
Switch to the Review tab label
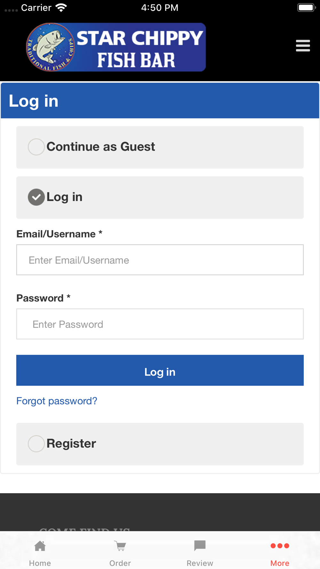pyautogui.click(x=200, y=563)
